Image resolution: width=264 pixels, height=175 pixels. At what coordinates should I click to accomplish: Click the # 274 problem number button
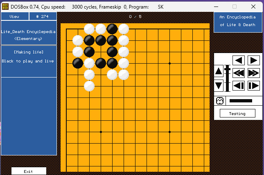click(43, 16)
